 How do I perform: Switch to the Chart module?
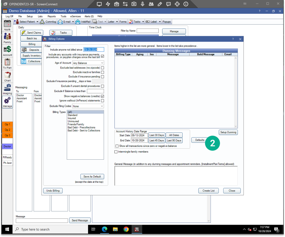point(7,76)
